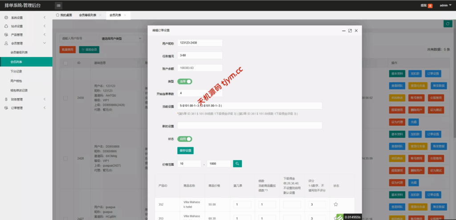The image size is (456, 220).
Task: Check the select-all checkbox in table header
Action: (65, 63)
